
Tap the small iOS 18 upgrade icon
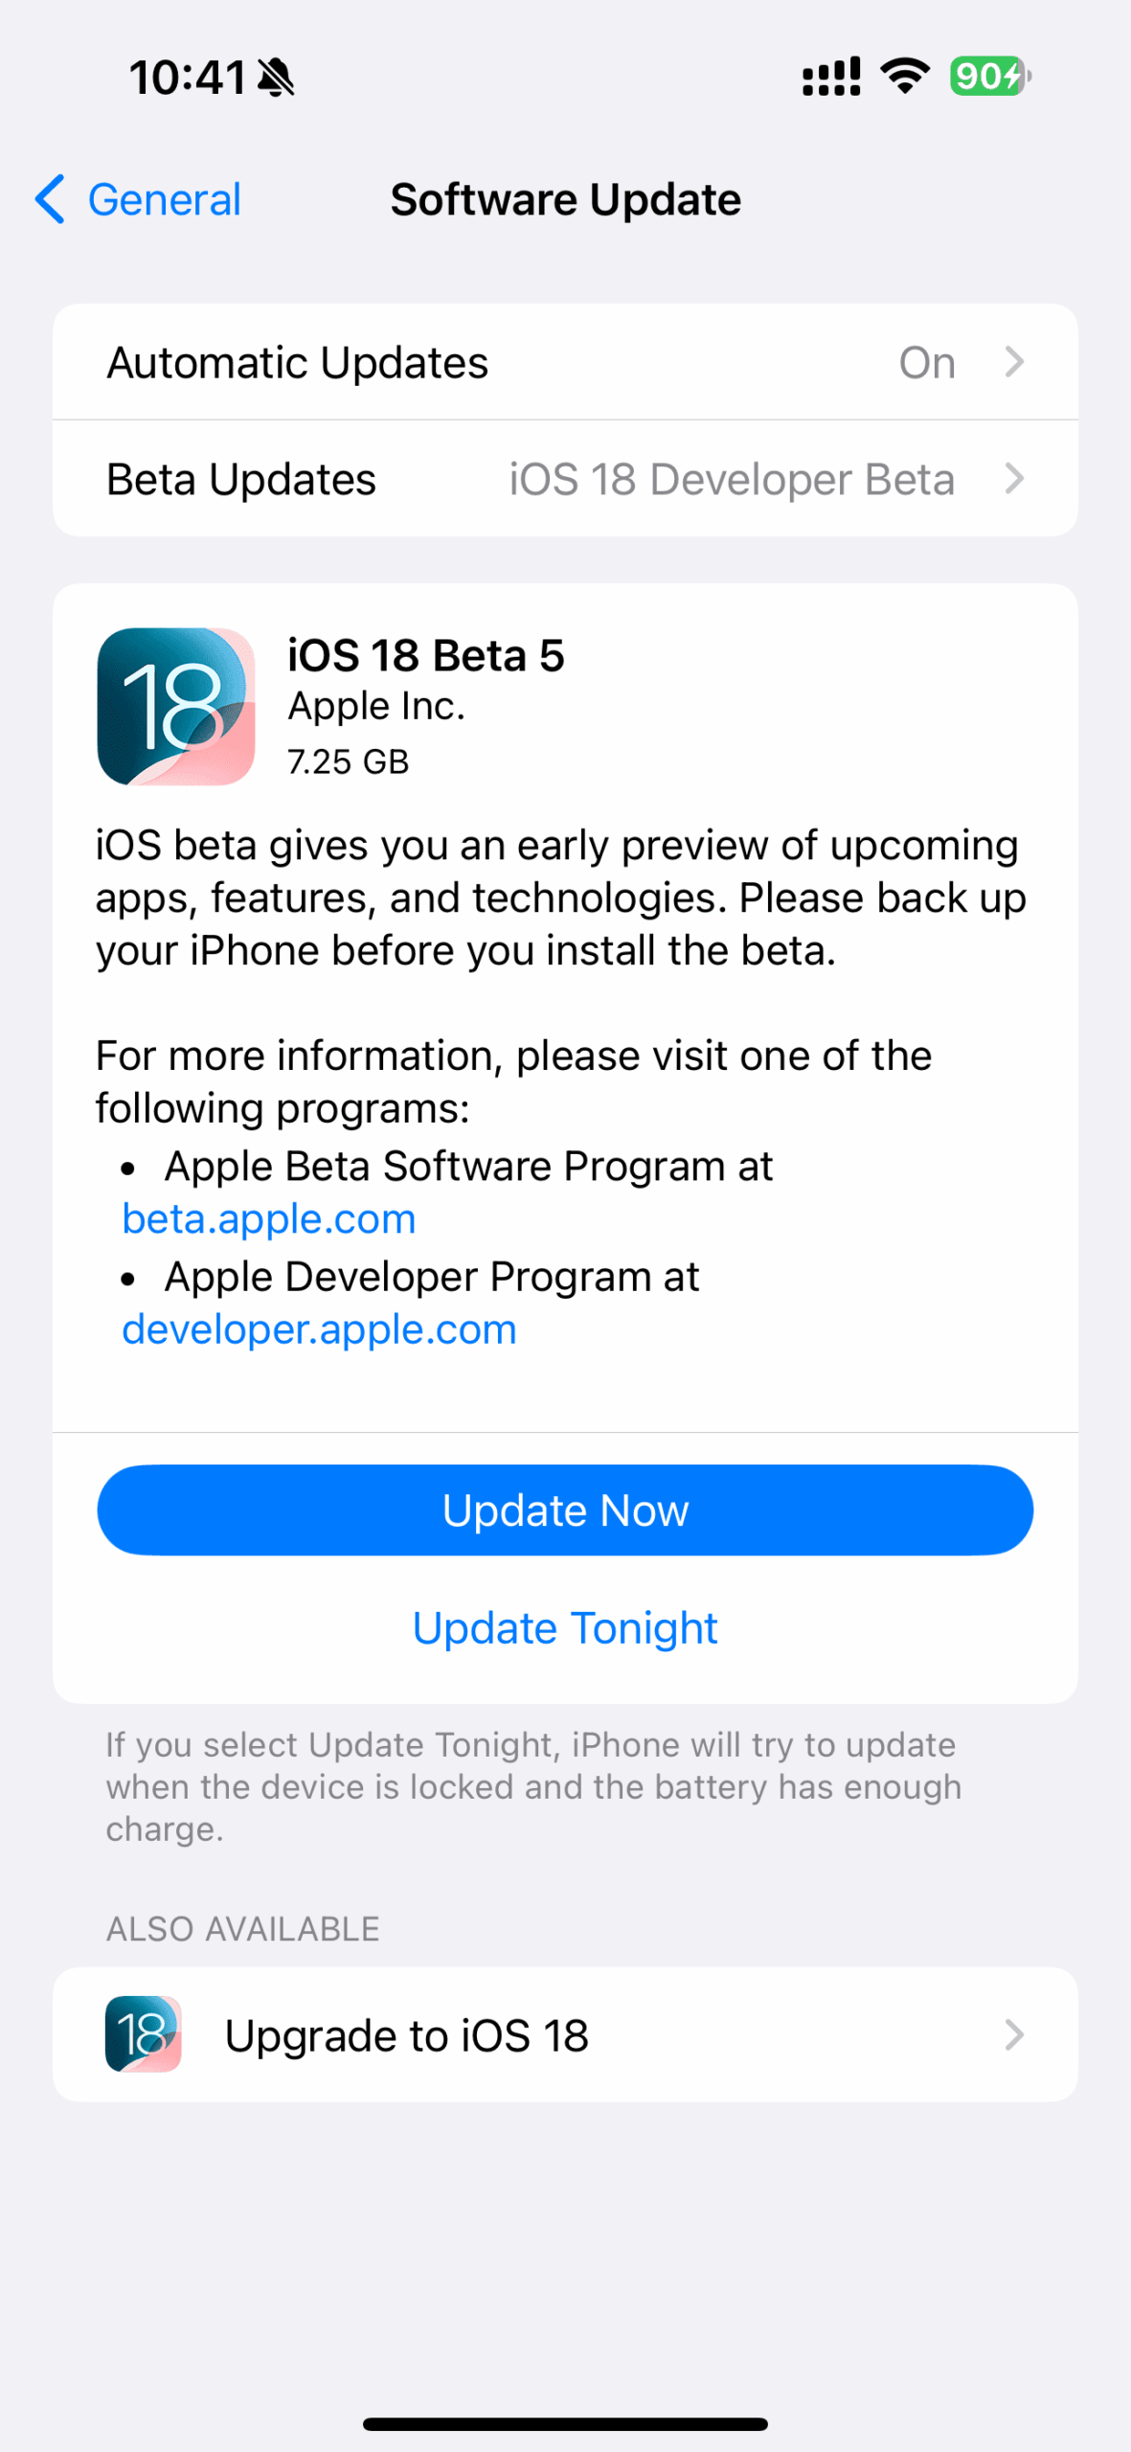pyautogui.click(x=143, y=2034)
